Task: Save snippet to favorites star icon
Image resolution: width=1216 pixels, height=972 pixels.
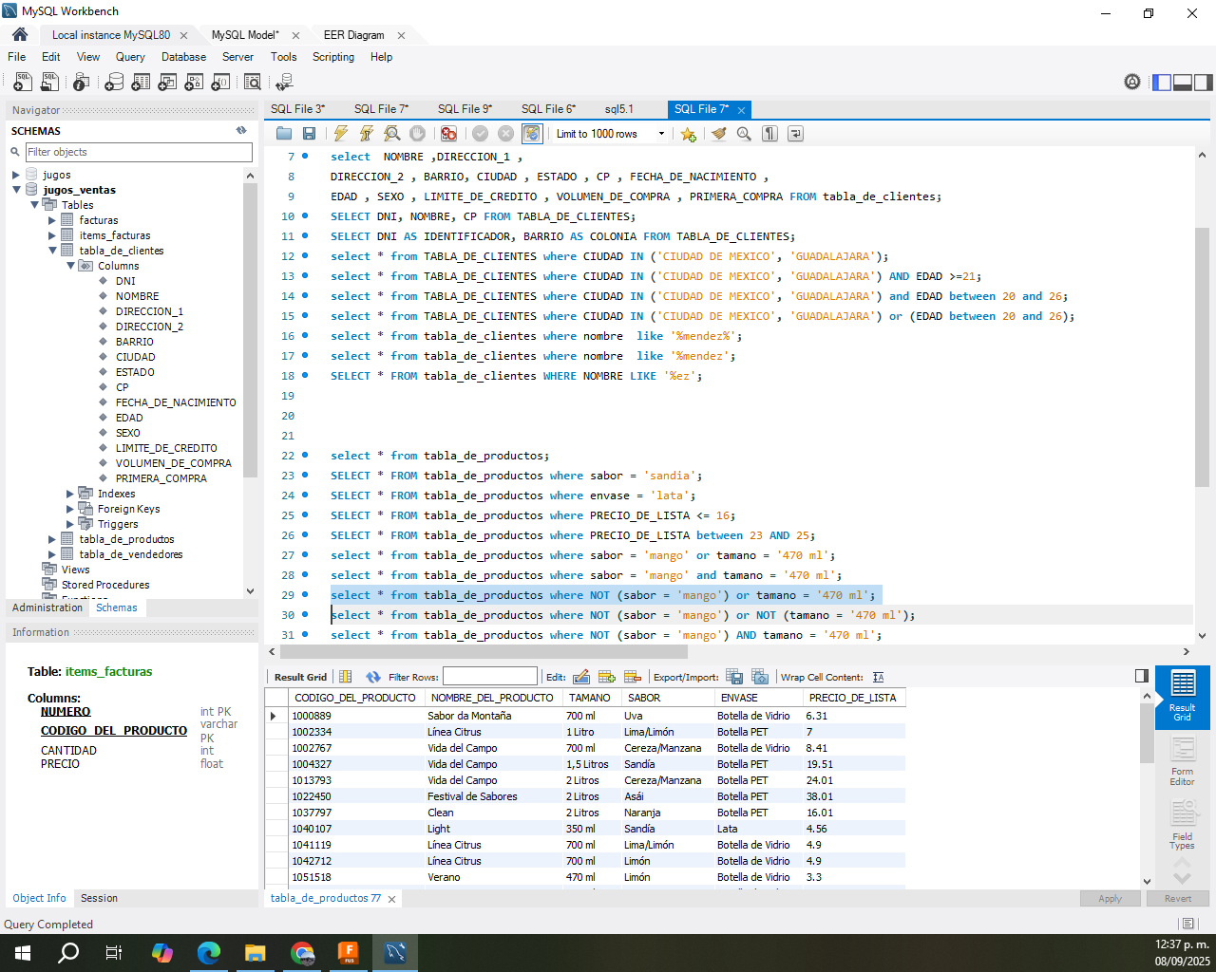Action: 688,134
